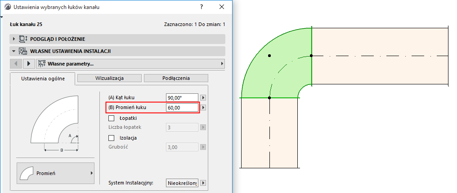Click the Promień bend shape icon
This screenshot has height=193, width=457.
27,173
